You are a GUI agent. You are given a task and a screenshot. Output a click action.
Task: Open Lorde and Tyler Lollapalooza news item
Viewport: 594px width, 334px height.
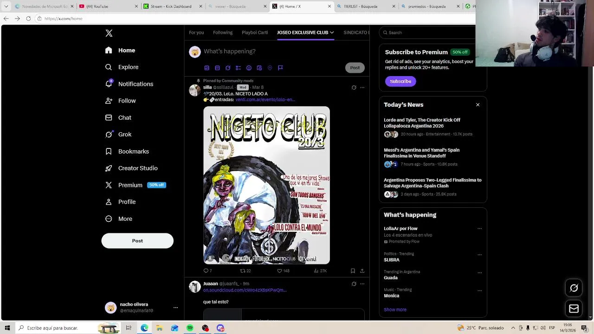pos(433,127)
